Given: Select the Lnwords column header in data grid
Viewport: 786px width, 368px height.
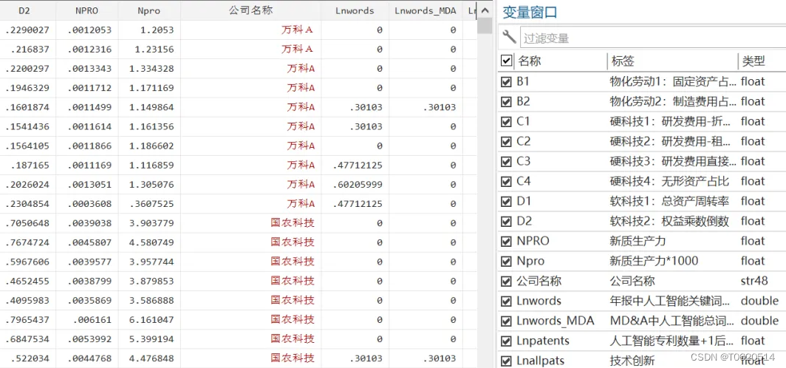Looking at the screenshot, I should coord(354,10).
